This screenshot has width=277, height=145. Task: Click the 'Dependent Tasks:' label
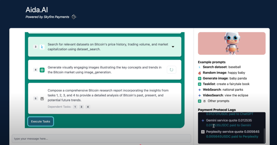pos(59,107)
